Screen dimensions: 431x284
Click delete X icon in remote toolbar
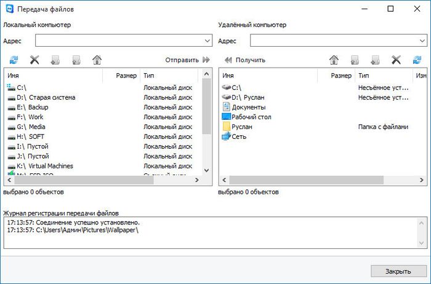click(397, 60)
